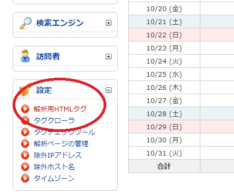
Task: Select the 10/28 (土) table row
Action: pos(181,114)
